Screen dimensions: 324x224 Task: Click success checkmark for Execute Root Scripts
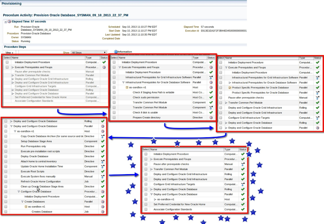pyautogui.click(x=103, y=171)
